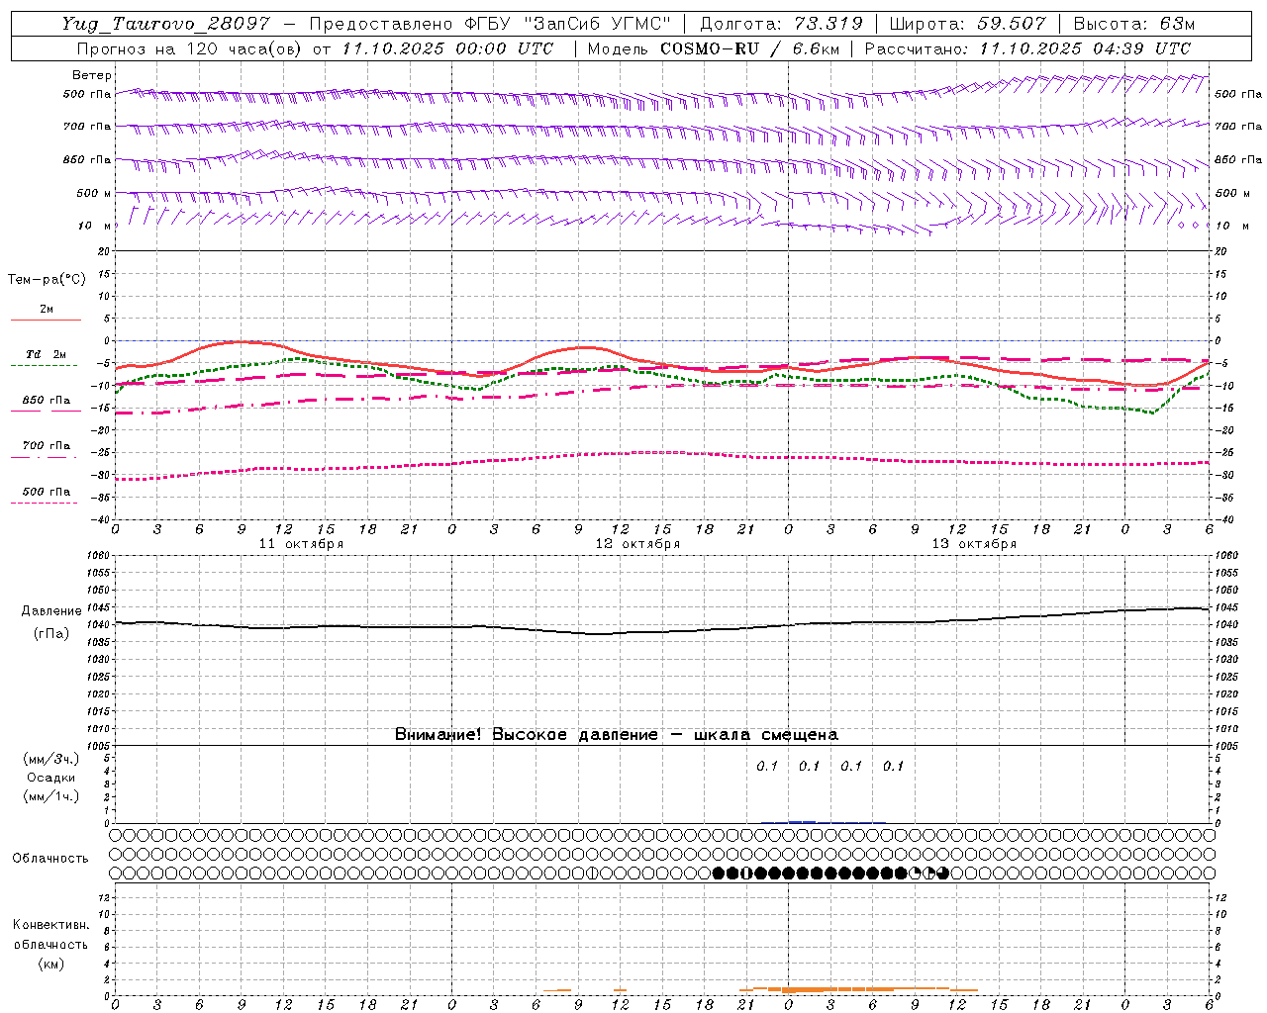Click the '11 октября' date label

tap(301, 544)
